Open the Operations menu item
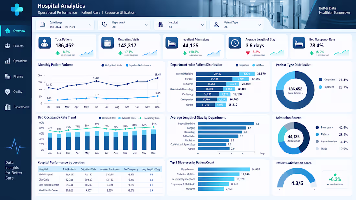 [x=16, y=61]
